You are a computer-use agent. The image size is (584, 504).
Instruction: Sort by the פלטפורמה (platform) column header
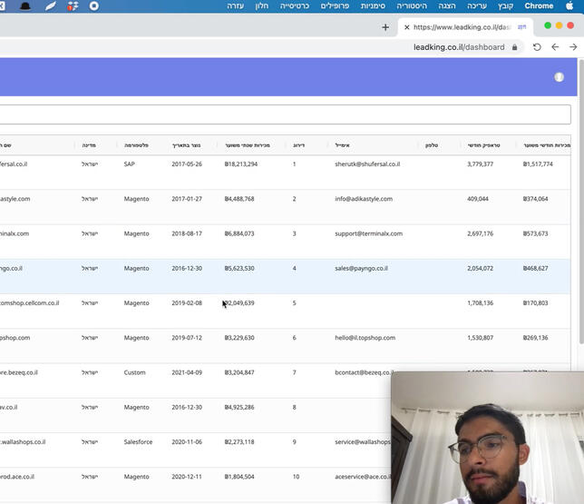(x=136, y=145)
